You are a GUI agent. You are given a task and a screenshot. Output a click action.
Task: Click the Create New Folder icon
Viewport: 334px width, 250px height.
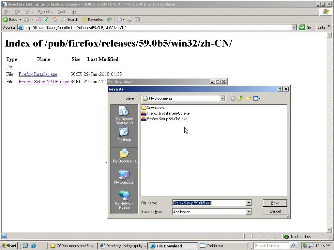coord(248,98)
